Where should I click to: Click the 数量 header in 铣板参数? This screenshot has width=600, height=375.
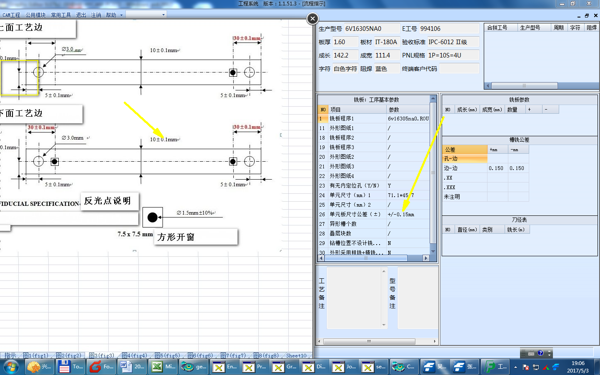(x=515, y=110)
